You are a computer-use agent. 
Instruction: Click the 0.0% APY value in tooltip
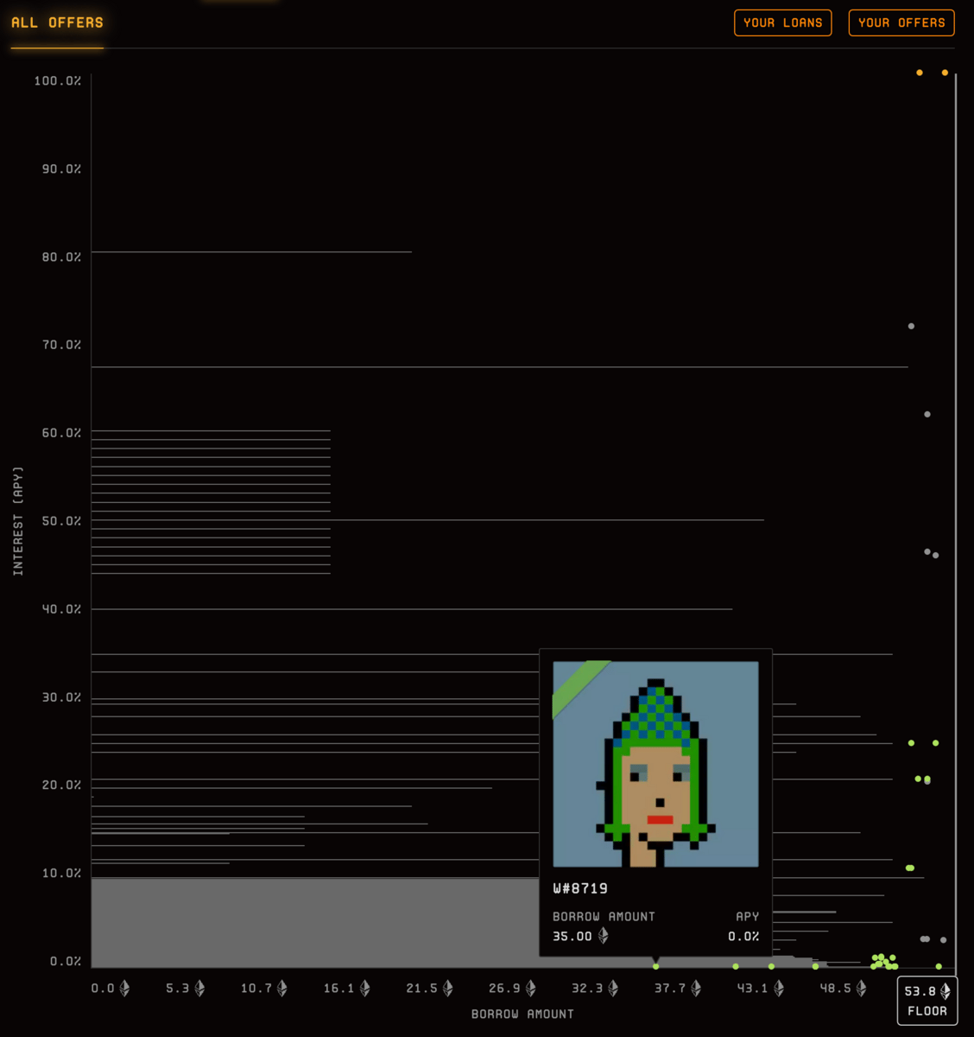coord(743,937)
